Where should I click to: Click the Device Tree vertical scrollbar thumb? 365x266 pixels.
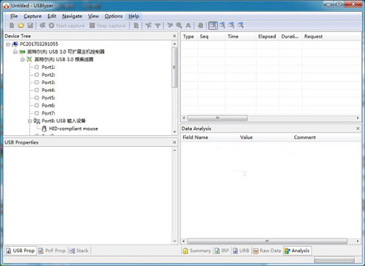(174, 67)
